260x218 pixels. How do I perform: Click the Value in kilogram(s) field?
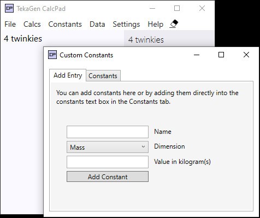(x=108, y=162)
